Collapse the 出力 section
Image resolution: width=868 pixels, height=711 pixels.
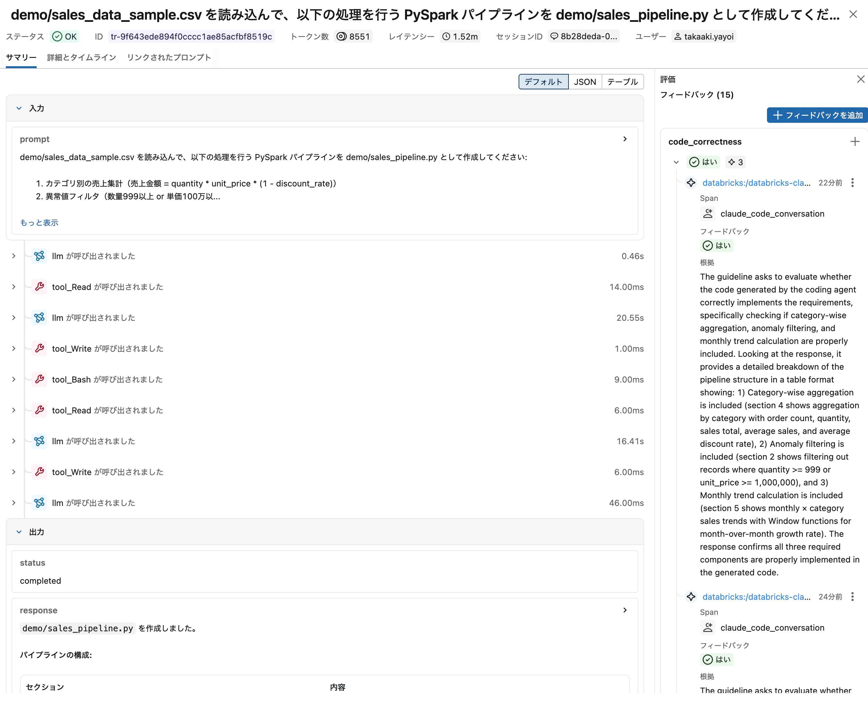19,532
